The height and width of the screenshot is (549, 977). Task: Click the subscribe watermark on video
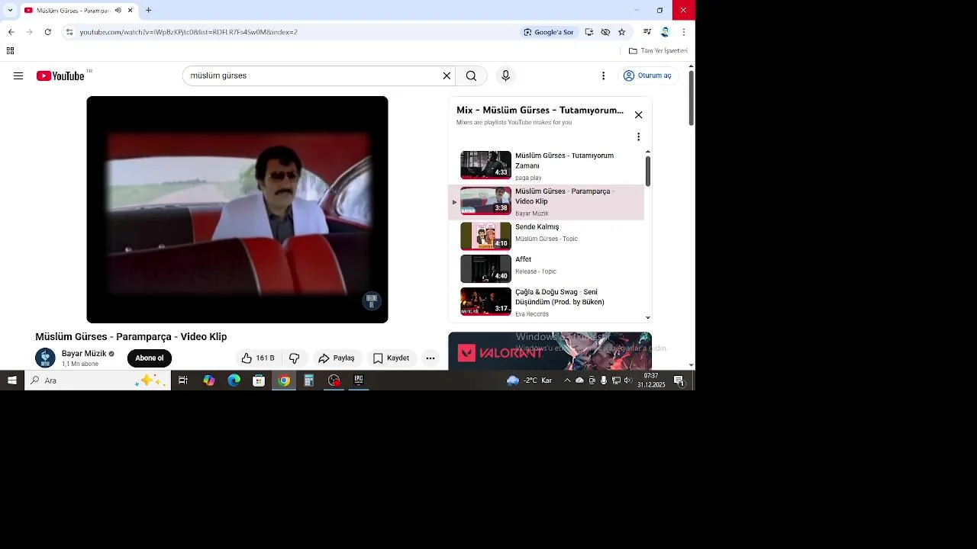point(372,301)
